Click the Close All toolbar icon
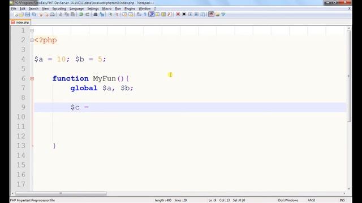 click(46, 15)
